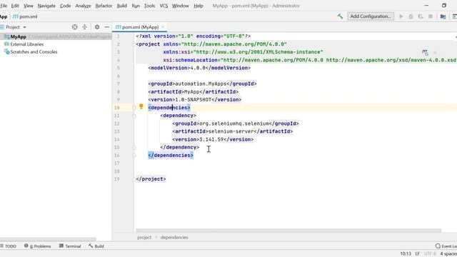The width and height of the screenshot is (457, 257).
Task: Collapse dependency tag fold marker on line 11
Action: [134, 116]
